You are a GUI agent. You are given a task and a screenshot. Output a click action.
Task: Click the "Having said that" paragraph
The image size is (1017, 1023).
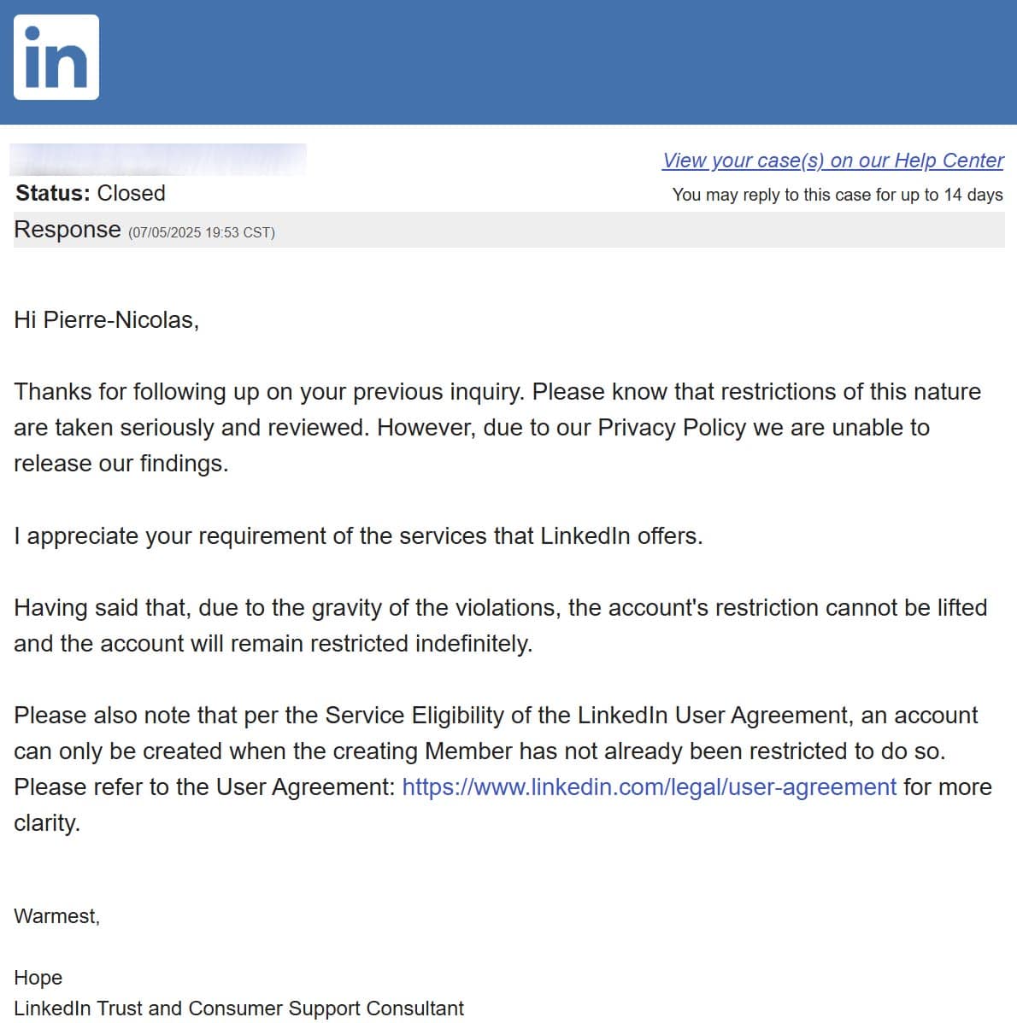click(x=500, y=608)
